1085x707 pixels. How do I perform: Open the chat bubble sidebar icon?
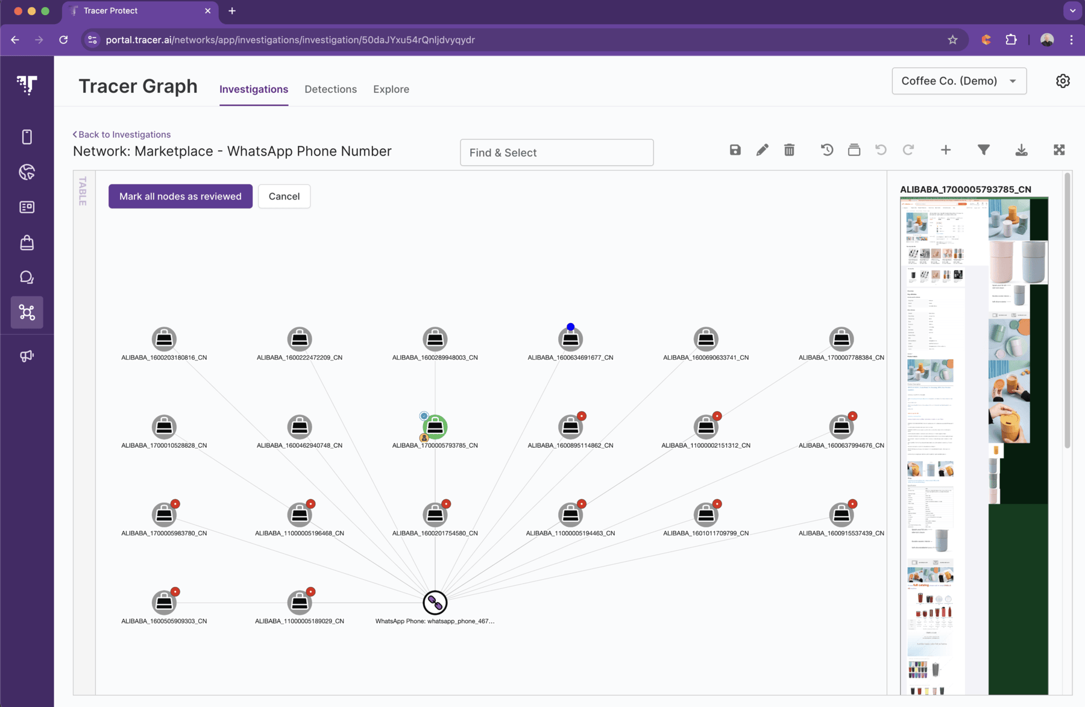tap(27, 277)
